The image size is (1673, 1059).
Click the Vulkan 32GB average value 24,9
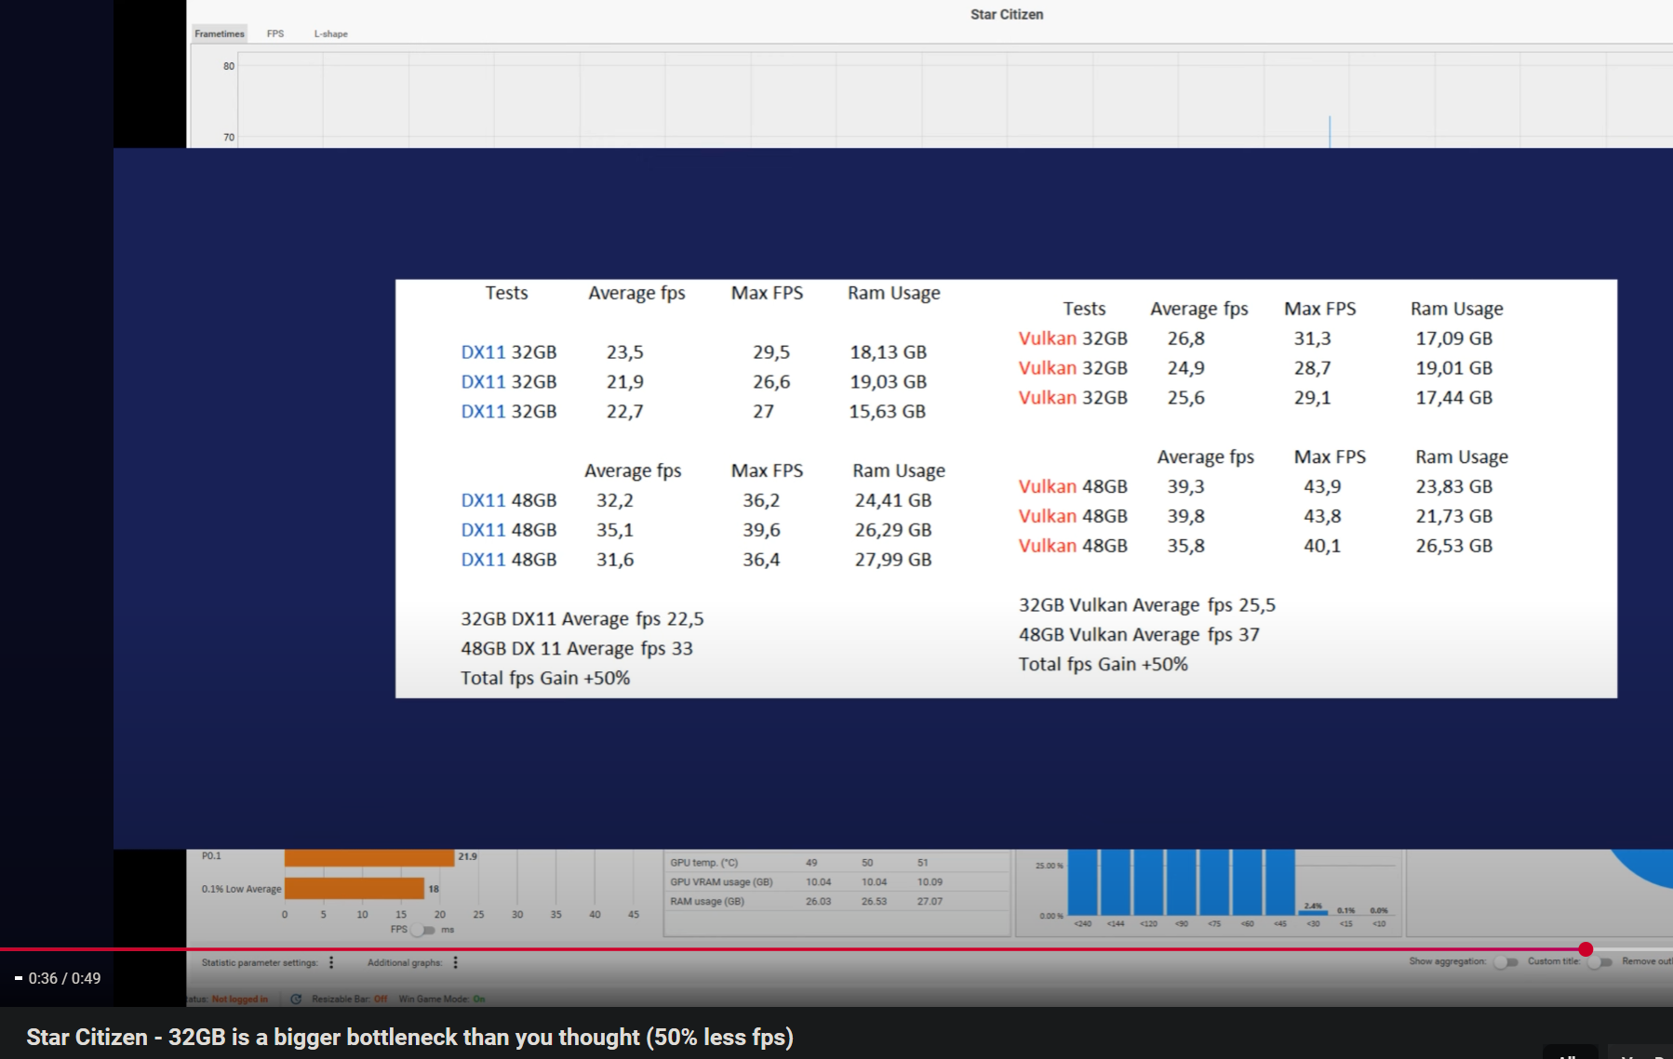(x=1186, y=368)
